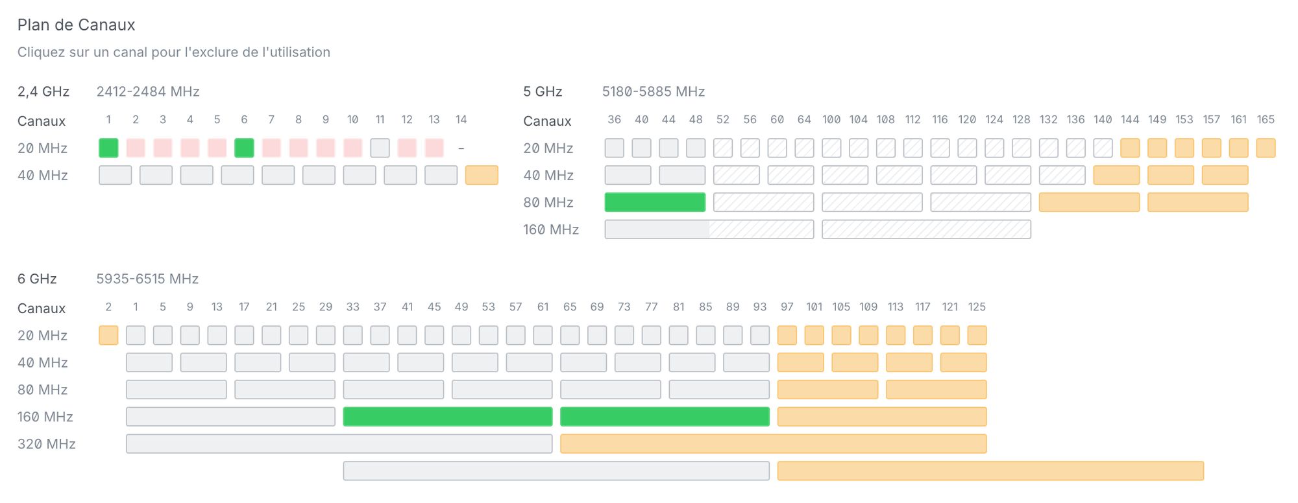Image resolution: width=1298 pixels, height=503 pixels.
Task: Click 5 GHz 160 MHz block under channels 36-64
Action: click(709, 229)
